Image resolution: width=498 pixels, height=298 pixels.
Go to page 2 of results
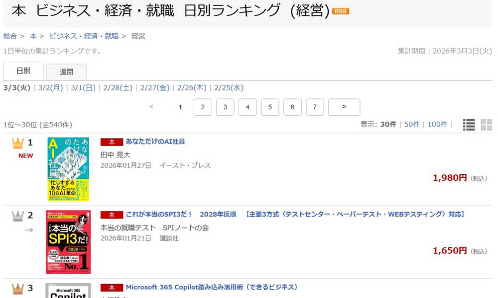[203, 107]
